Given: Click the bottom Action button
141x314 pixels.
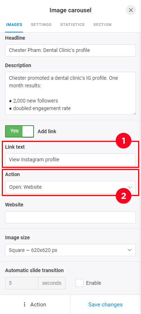Looking at the screenshot, I should 35,305.
